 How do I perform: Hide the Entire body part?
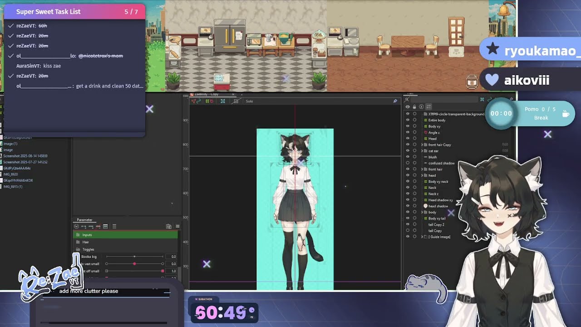[x=408, y=120]
